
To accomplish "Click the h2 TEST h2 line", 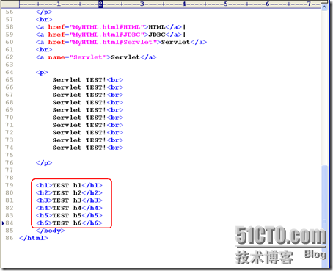I will click(x=69, y=193).
